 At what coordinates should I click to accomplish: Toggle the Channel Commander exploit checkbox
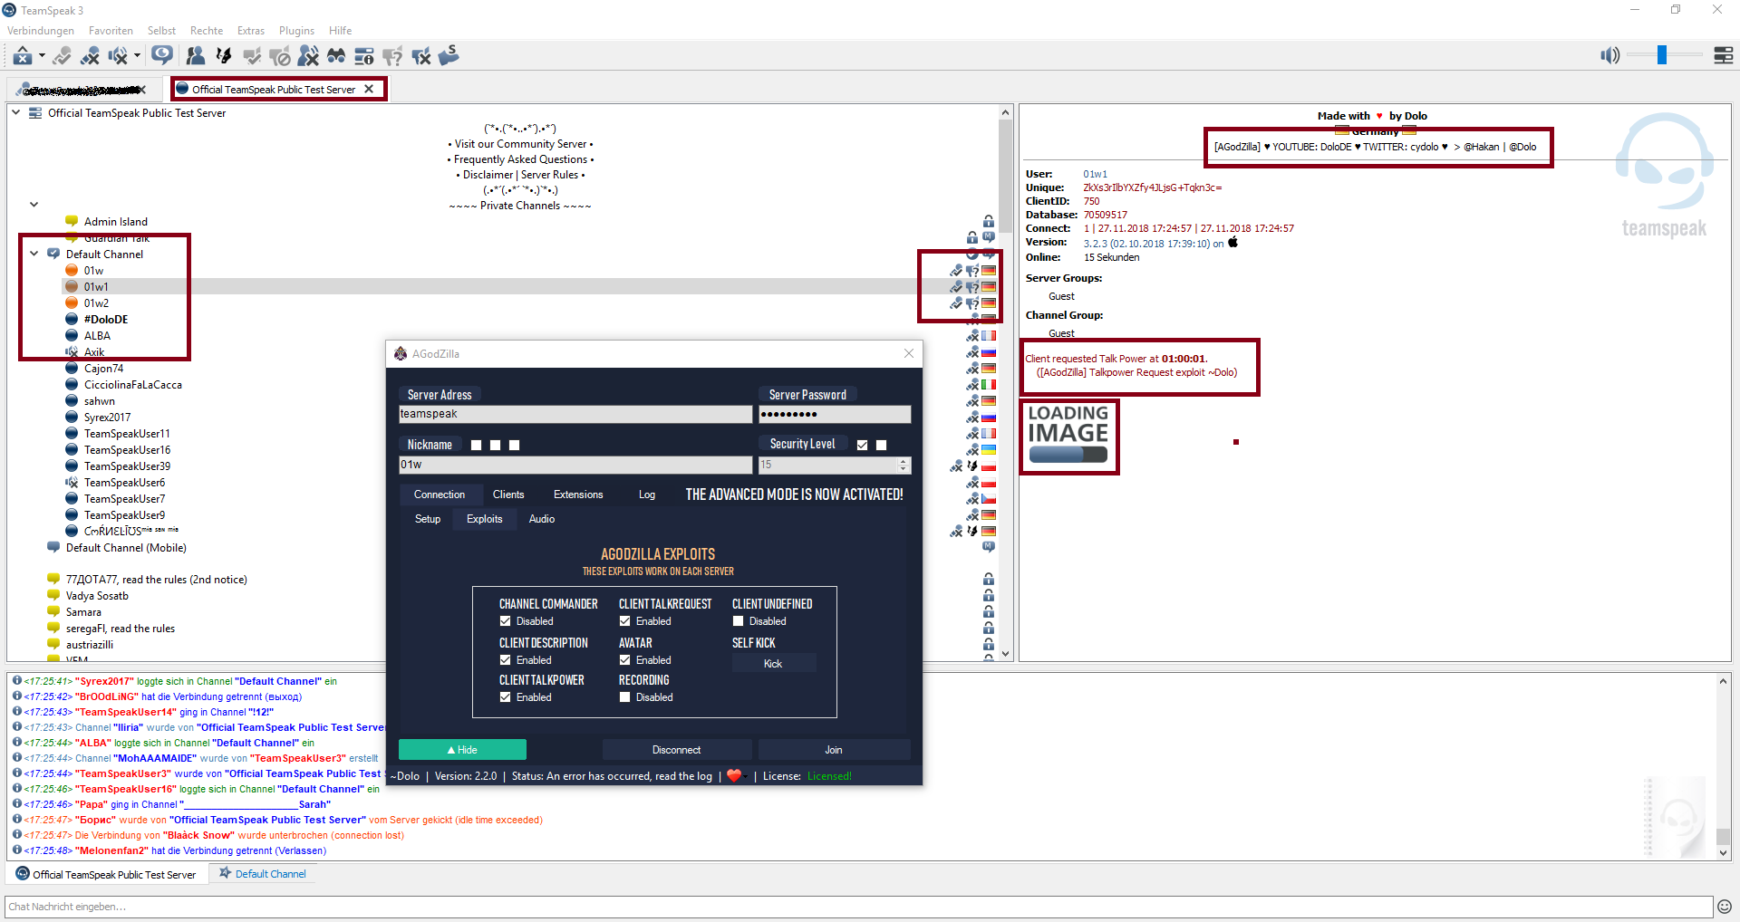505,621
